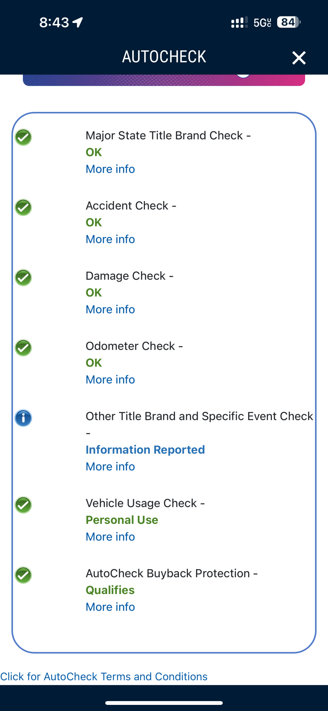Open More info under Damage Check
Viewport: 328px width, 711px height.
110,309
